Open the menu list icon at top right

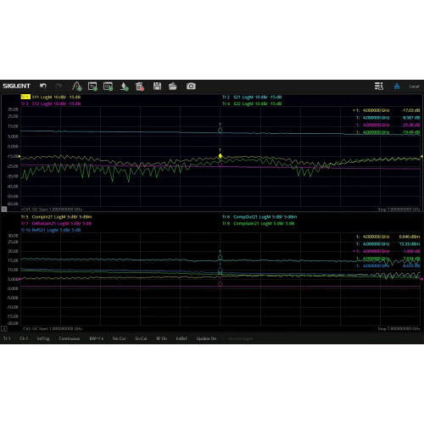(x=379, y=86)
